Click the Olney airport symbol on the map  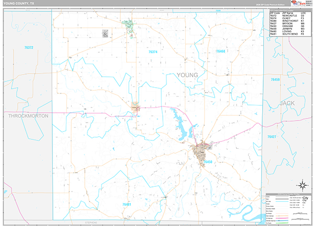coord(105,33)
